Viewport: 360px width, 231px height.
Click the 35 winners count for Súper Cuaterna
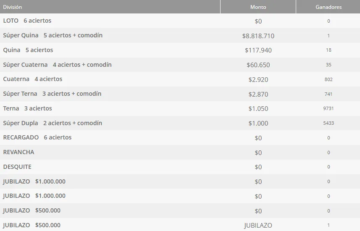pos(328,65)
